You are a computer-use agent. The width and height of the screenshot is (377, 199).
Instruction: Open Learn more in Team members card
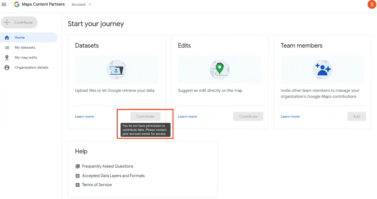(x=290, y=117)
